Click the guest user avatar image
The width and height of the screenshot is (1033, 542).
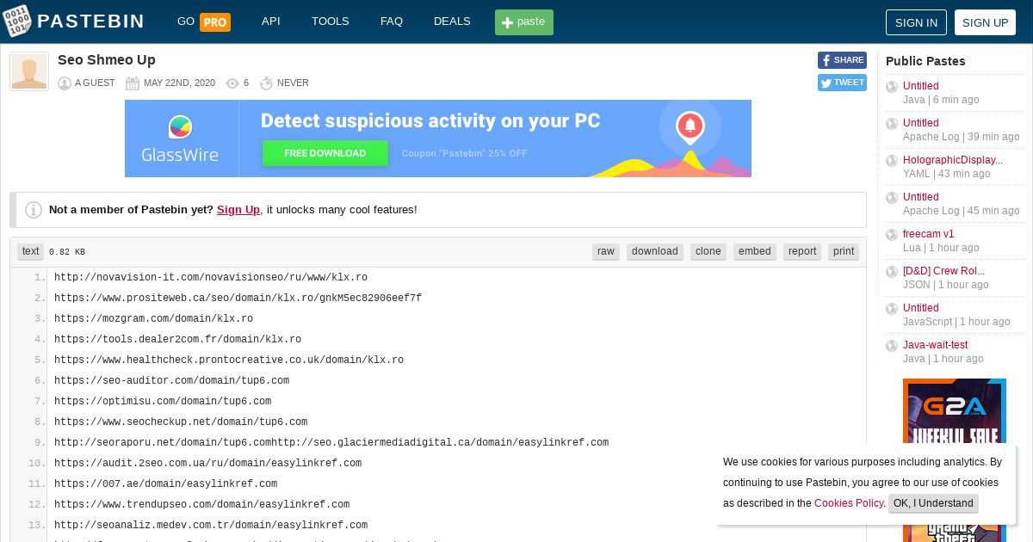click(29, 71)
